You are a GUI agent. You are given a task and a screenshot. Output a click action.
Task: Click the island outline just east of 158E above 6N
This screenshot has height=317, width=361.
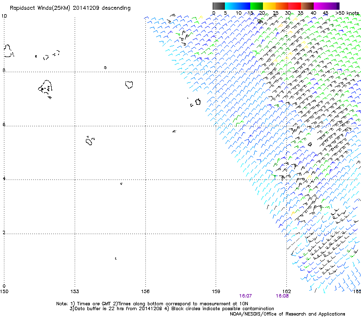coord(198,102)
